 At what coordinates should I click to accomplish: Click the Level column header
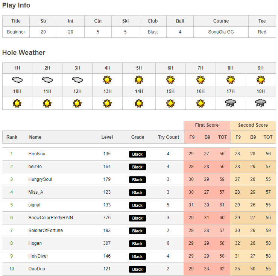pyautogui.click(x=107, y=137)
